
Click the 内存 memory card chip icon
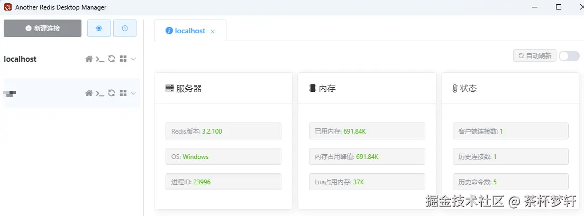313,88
